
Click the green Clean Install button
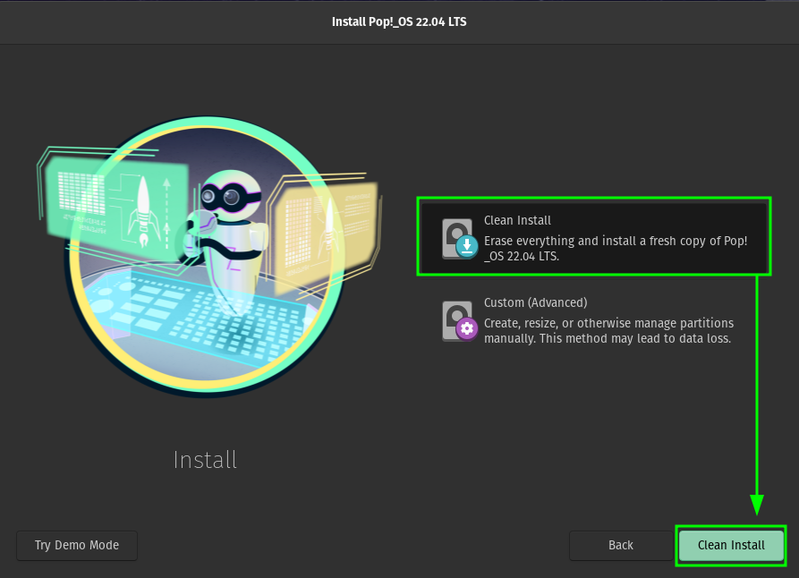pyautogui.click(x=731, y=546)
